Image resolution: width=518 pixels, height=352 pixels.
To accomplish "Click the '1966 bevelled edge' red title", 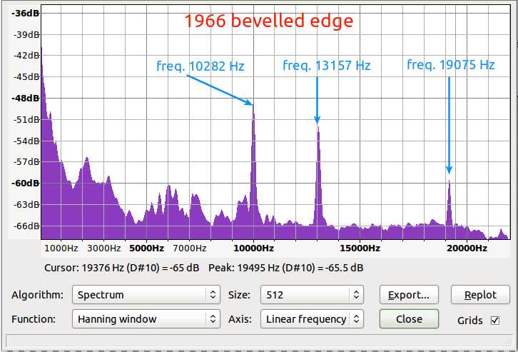I will pos(268,21).
